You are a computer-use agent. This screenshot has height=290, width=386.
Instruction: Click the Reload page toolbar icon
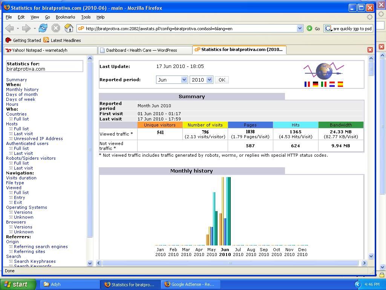coord(43,28)
